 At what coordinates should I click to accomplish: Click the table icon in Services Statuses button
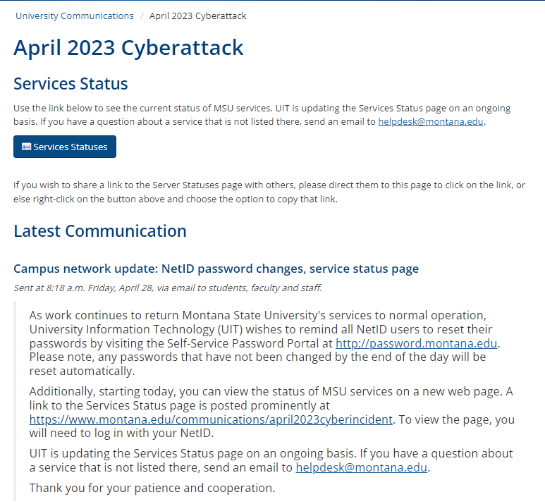click(x=26, y=147)
